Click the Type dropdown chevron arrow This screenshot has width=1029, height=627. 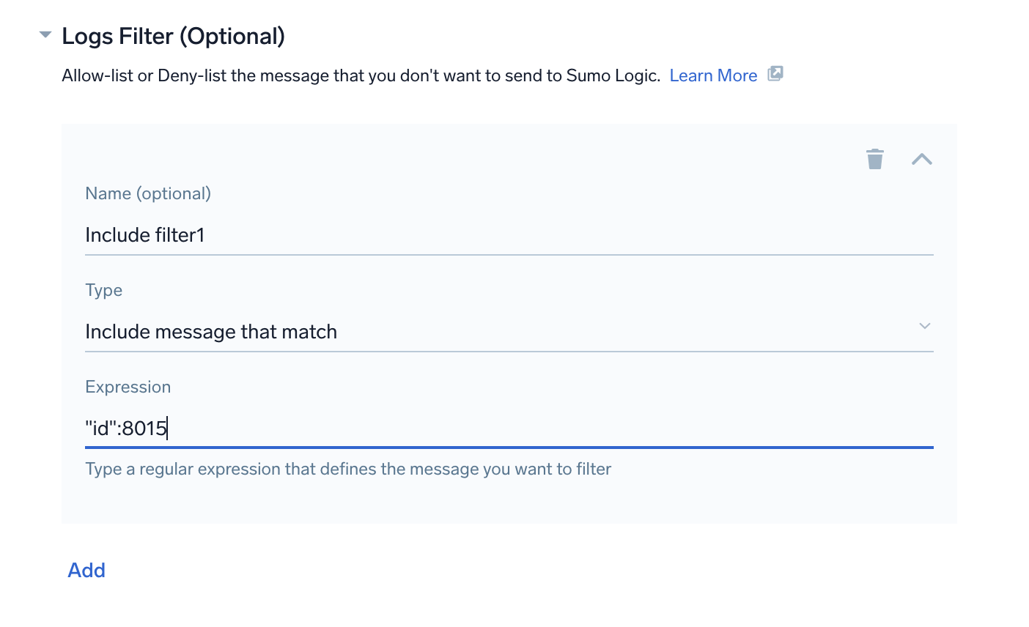click(924, 326)
